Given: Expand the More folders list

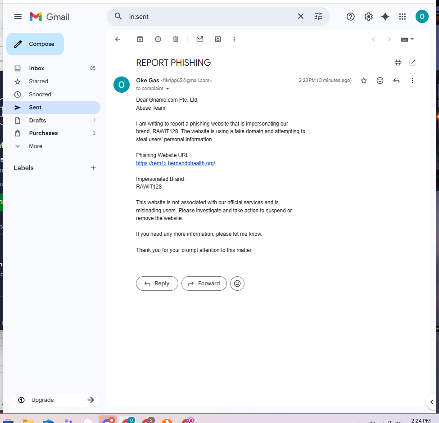Looking at the screenshot, I should coord(51,146).
